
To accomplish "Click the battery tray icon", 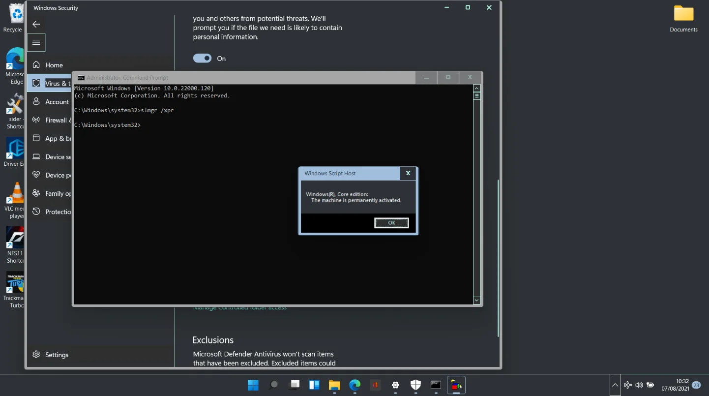I will 650,385.
